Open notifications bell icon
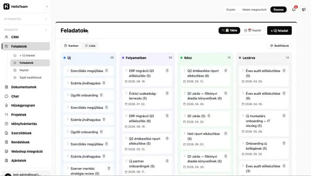This screenshot has height=176, width=311. coord(294,9)
